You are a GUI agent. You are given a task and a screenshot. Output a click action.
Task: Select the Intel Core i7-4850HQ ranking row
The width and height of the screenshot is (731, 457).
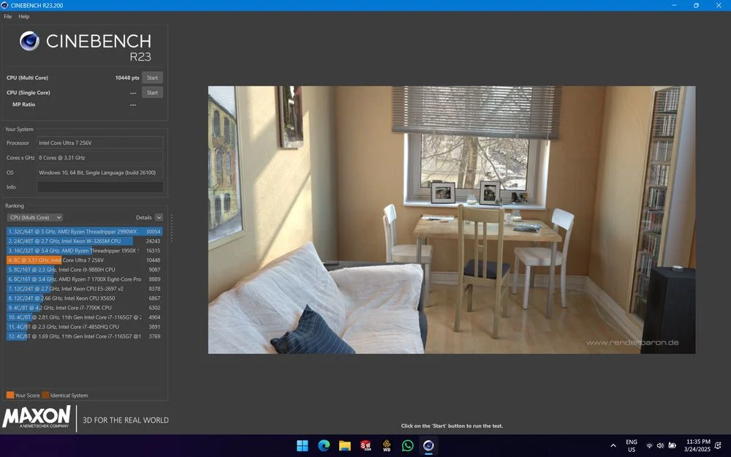tap(84, 326)
